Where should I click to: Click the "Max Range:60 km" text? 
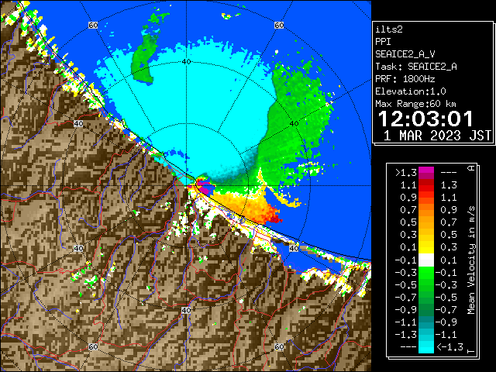pyautogui.click(x=416, y=104)
